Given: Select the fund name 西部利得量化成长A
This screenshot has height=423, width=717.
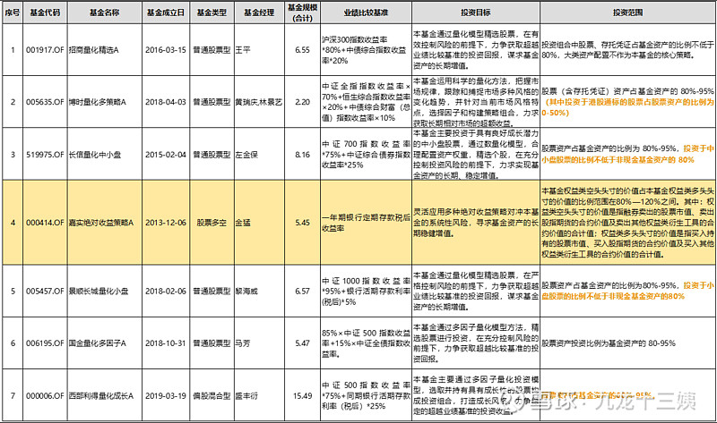Looking at the screenshot, I should tap(101, 396).
